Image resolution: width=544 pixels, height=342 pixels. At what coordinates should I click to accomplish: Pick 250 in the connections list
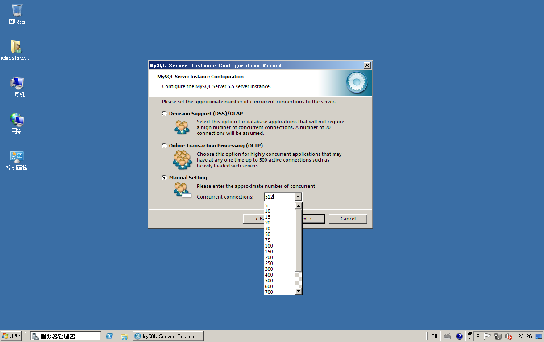[x=279, y=263]
